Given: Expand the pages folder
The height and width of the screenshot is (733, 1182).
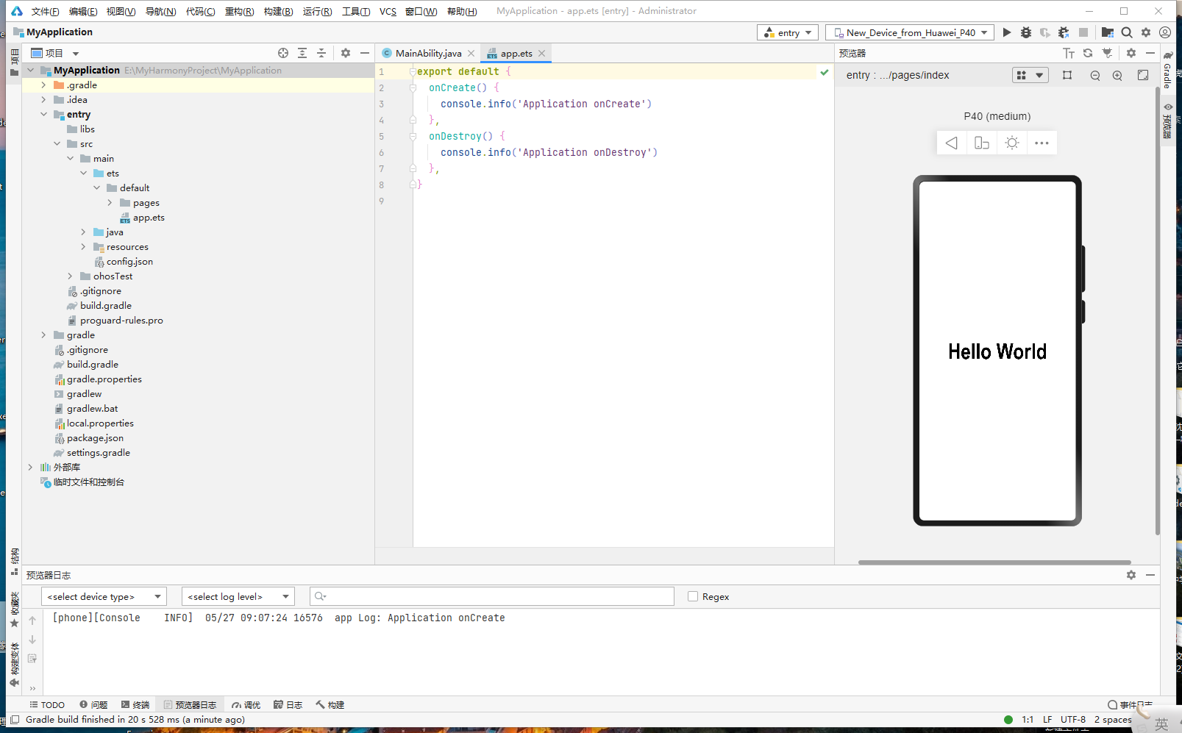Looking at the screenshot, I should pyautogui.click(x=110, y=203).
